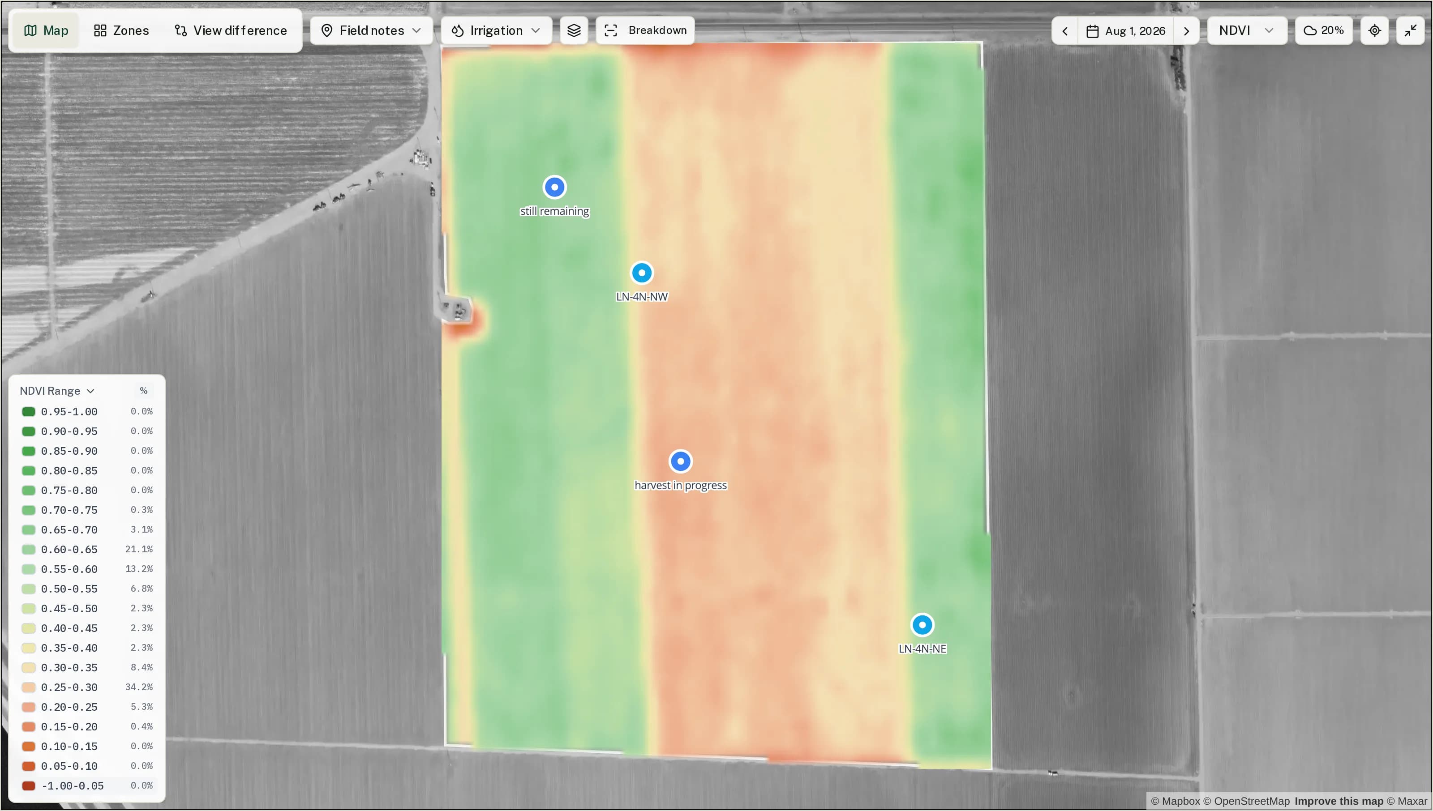
Task: Open the NDVI index selector dropdown
Action: tap(1247, 30)
